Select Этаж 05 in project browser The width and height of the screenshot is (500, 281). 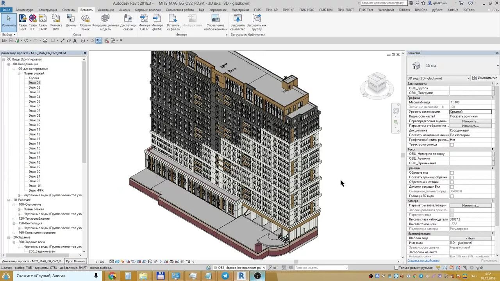pyautogui.click(x=34, y=101)
